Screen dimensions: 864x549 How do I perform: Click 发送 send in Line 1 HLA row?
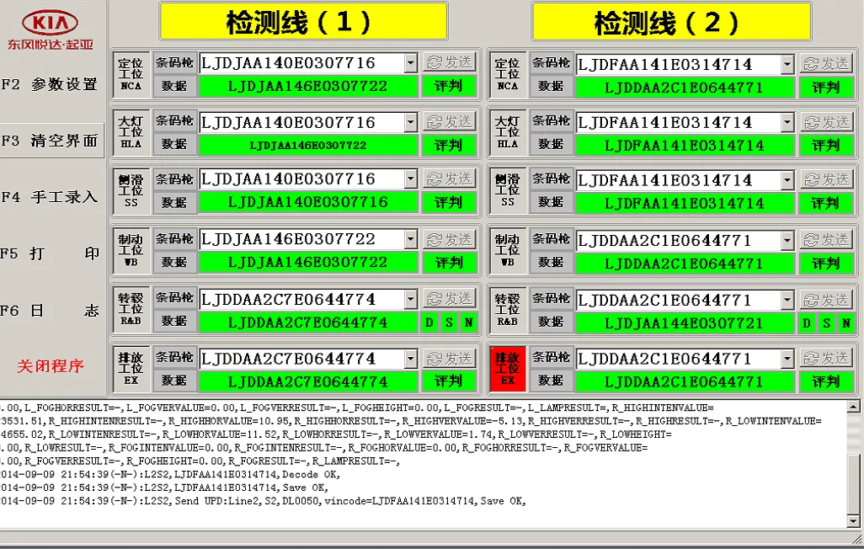pos(449,121)
